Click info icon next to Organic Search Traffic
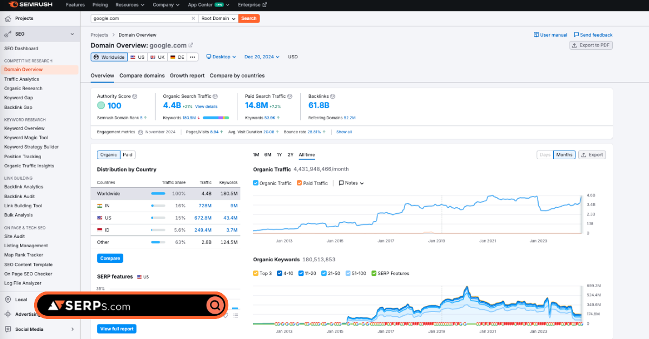Image resolution: width=649 pixels, height=339 pixels. (x=215, y=97)
